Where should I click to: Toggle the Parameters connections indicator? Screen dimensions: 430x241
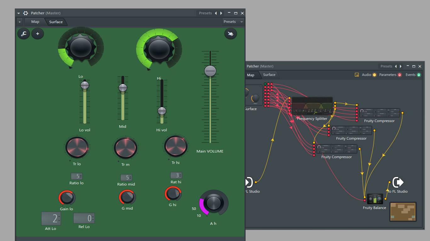point(399,75)
